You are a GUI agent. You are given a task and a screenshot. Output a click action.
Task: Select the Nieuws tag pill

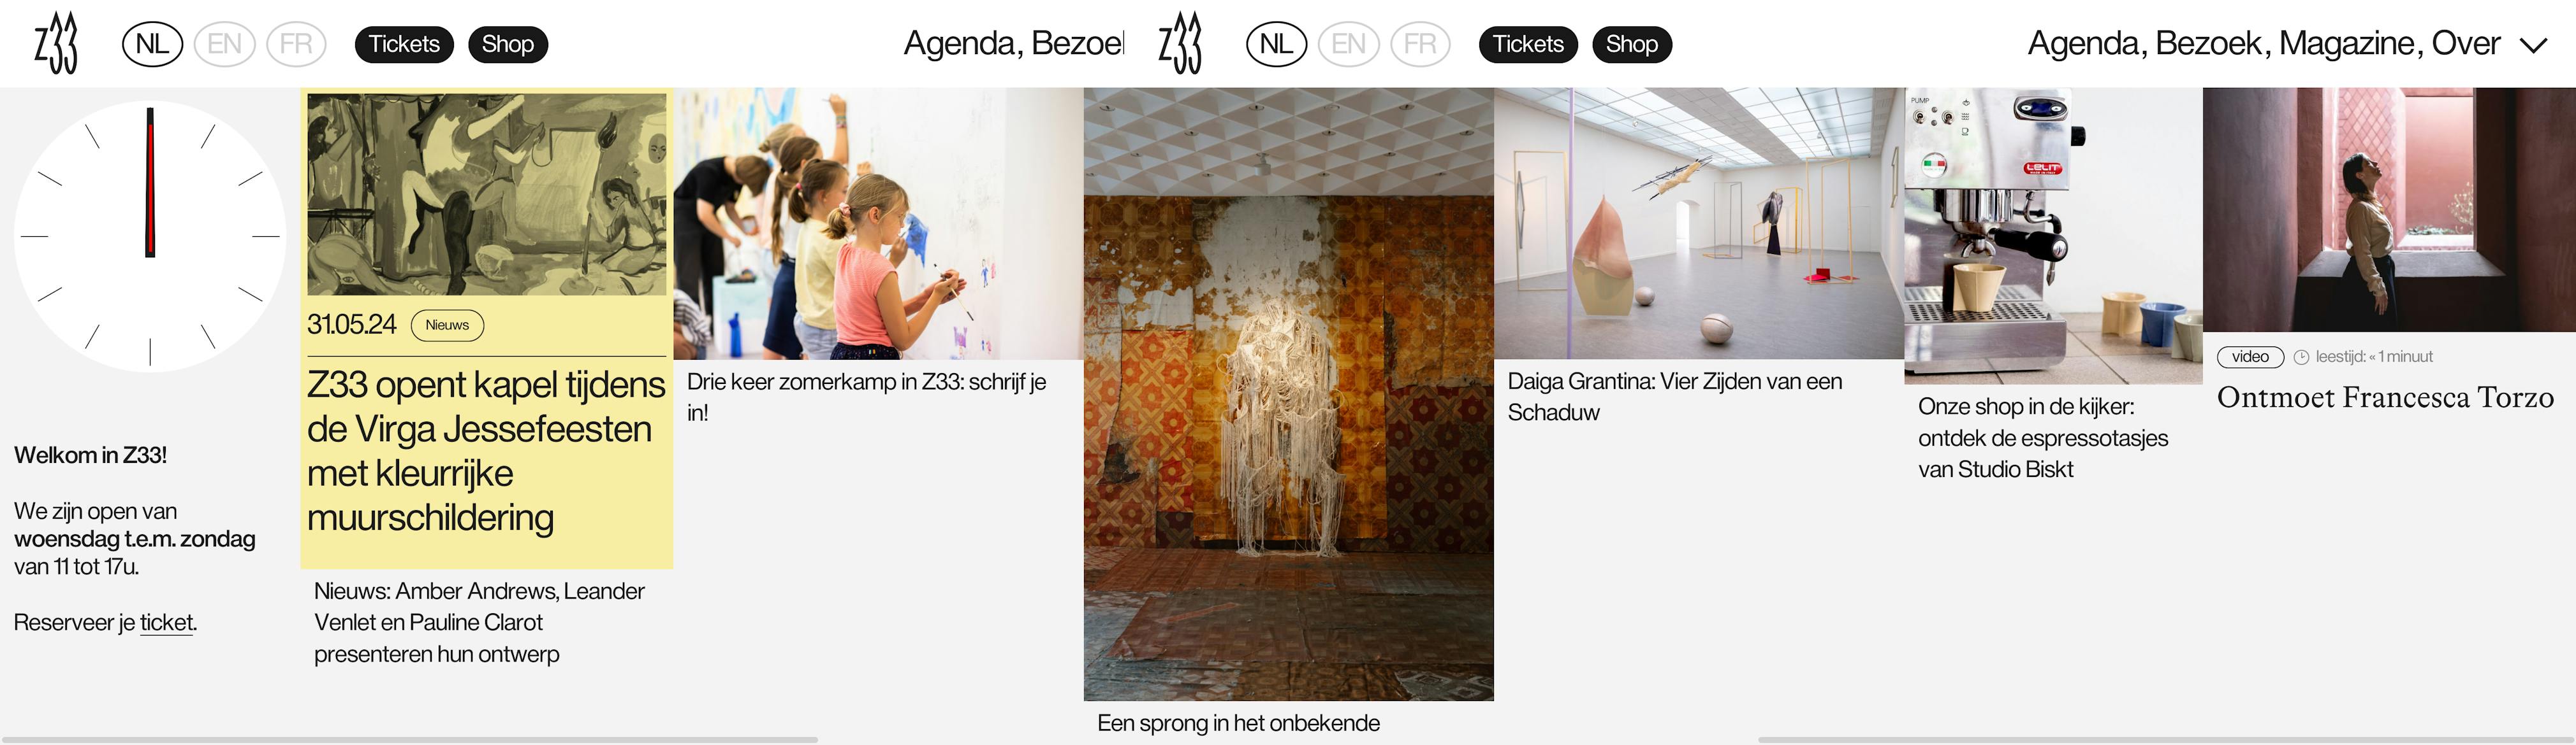coord(447,325)
